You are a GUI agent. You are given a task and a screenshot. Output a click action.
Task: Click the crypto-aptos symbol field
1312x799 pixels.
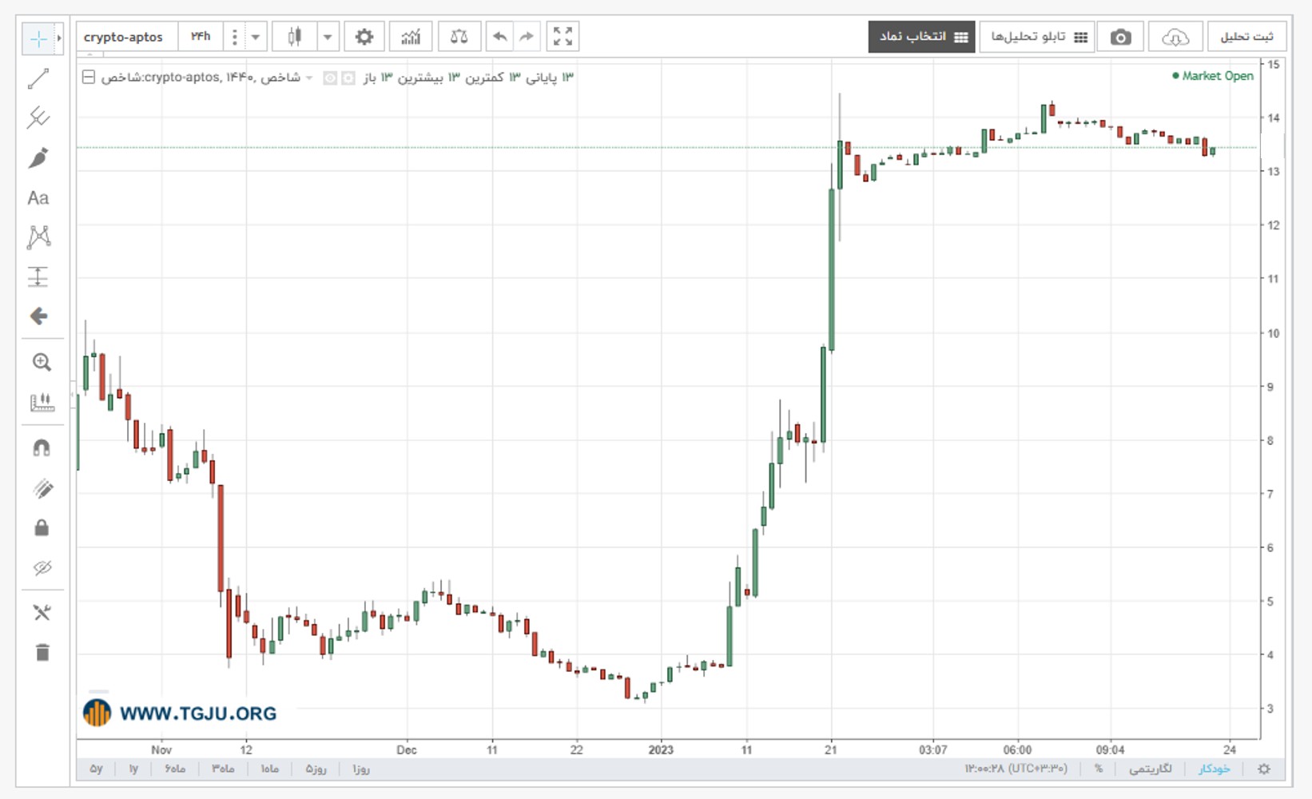(127, 37)
